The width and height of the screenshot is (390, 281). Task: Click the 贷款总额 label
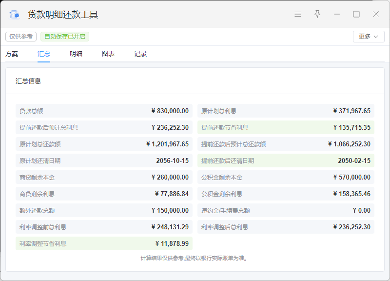coord(31,111)
